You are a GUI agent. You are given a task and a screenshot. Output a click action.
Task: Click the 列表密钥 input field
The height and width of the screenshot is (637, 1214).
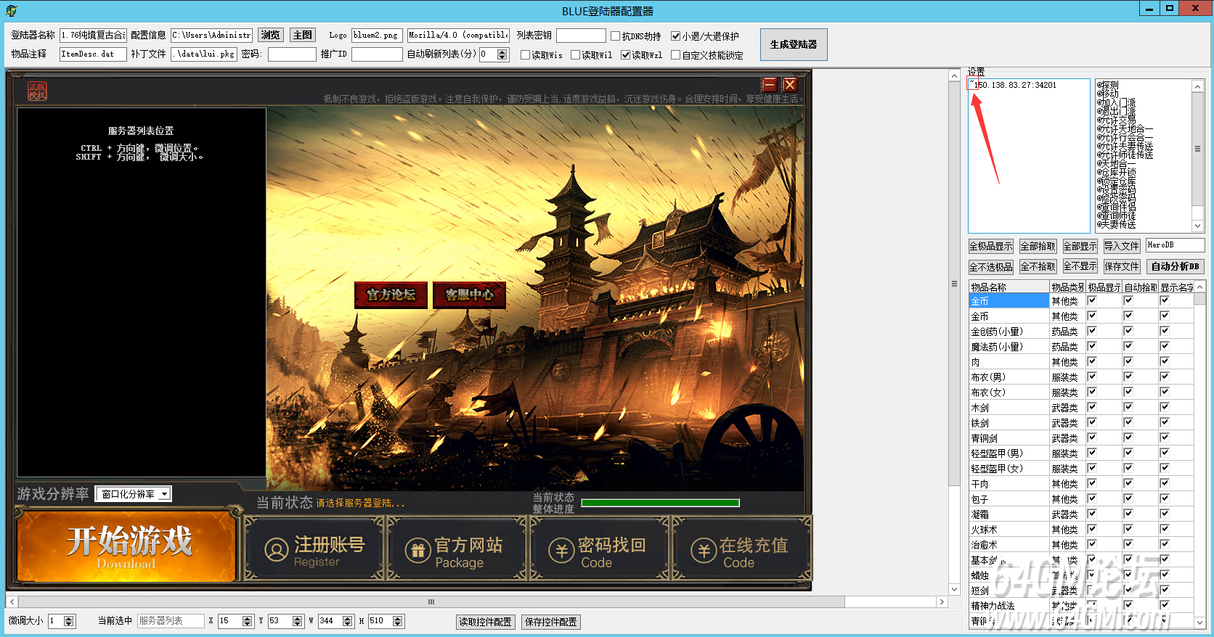point(581,36)
